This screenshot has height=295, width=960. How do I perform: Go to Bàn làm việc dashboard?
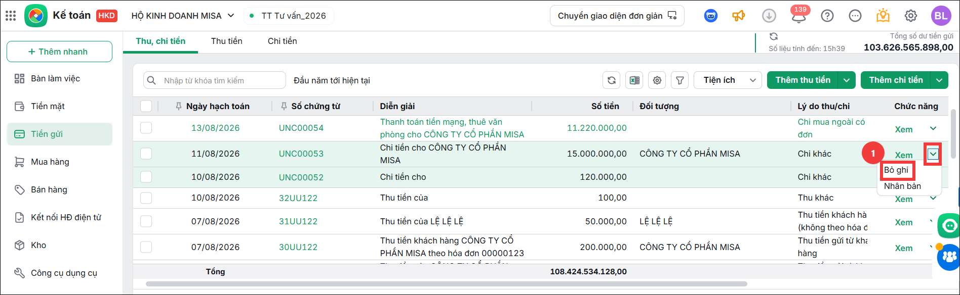[x=60, y=78]
